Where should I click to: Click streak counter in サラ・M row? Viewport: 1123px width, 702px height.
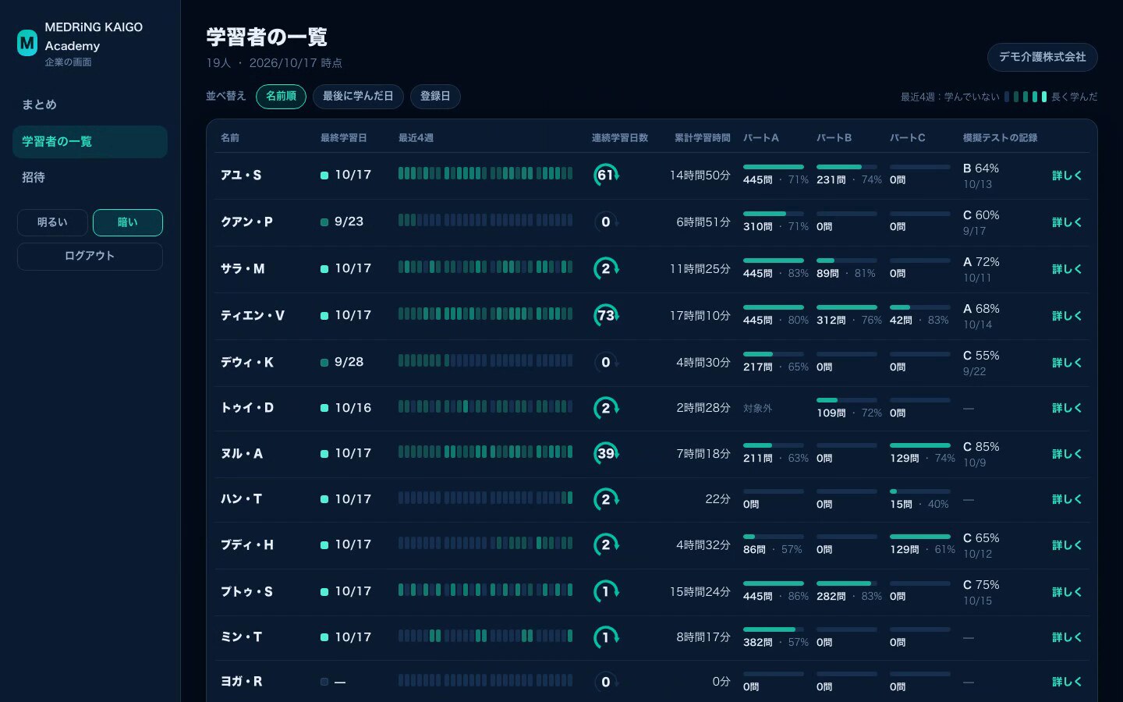pos(606,268)
